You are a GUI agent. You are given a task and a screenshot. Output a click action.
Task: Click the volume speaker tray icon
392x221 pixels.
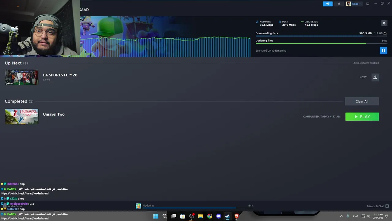pos(368,216)
